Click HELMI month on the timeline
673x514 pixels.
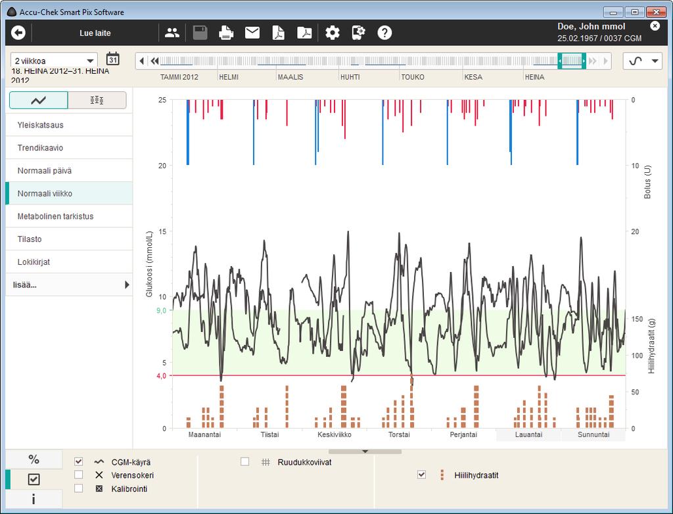pos(229,78)
